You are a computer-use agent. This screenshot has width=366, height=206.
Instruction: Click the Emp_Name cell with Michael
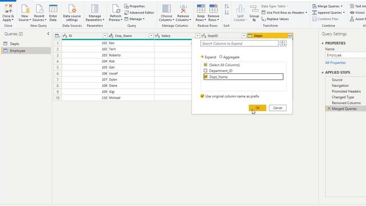[131, 98]
